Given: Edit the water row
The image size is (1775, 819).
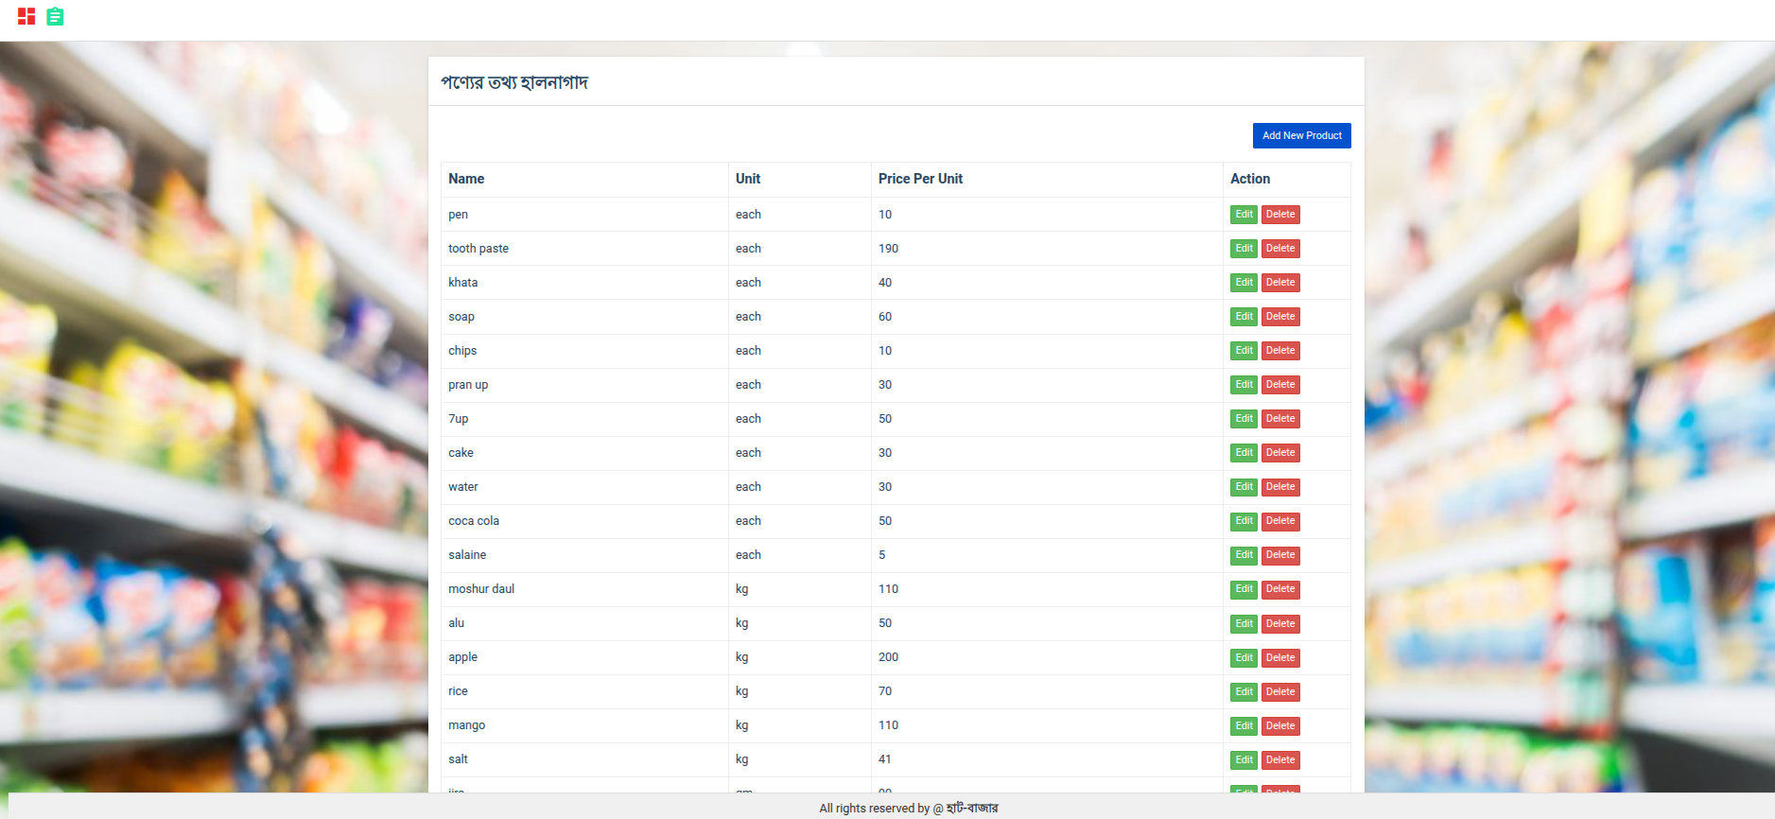Looking at the screenshot, I should [x=1244, y=487].
